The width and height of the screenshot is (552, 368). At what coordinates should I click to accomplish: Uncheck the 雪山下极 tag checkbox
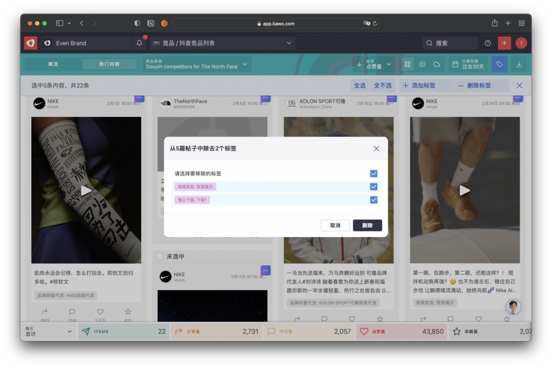[374, 200]
